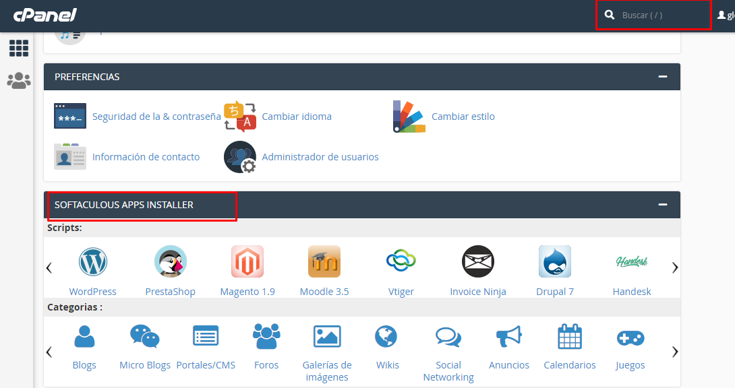
Task: Click the WordPress text label
Action: pyautogui.click(x=93, y=292)
